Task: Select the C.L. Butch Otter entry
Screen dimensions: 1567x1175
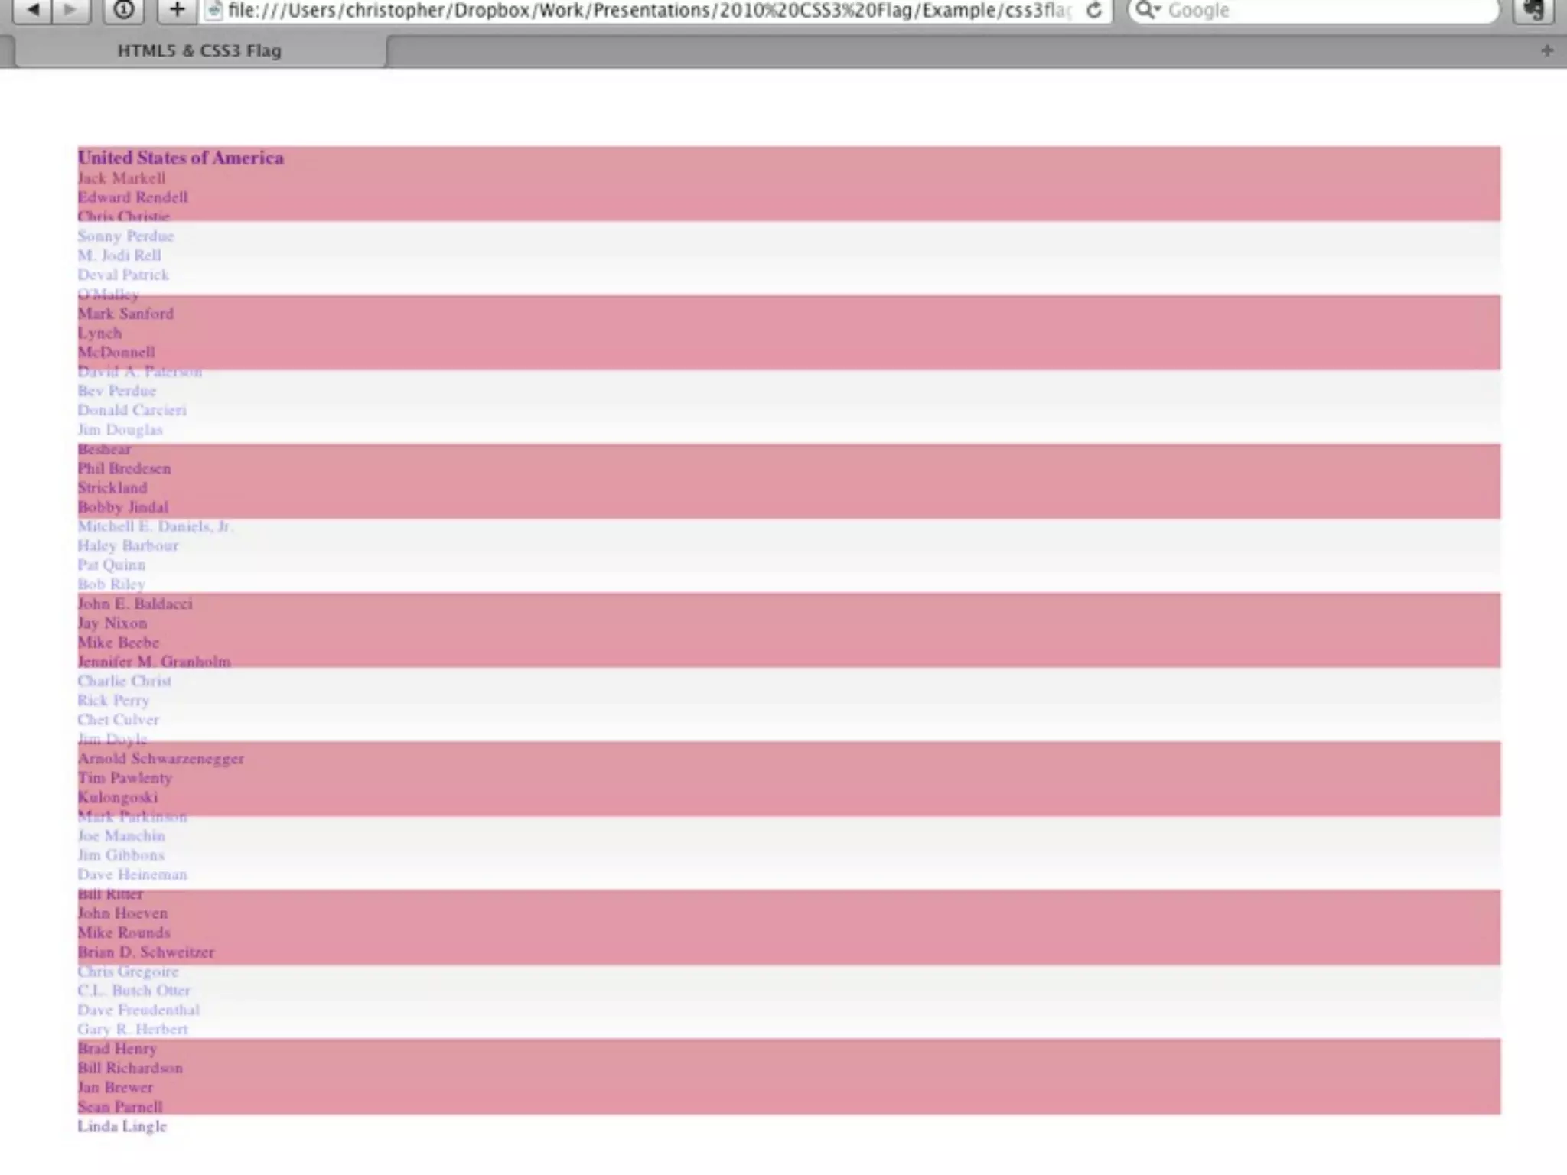Action: [133, 991]
